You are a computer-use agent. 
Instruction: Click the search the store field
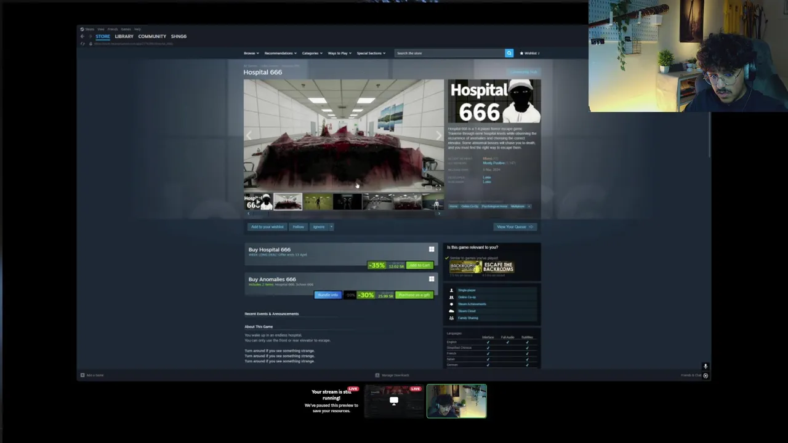point(449,53)
